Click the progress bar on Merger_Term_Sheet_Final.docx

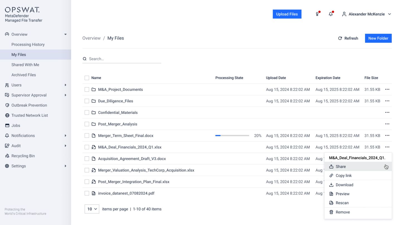point(232,135)
